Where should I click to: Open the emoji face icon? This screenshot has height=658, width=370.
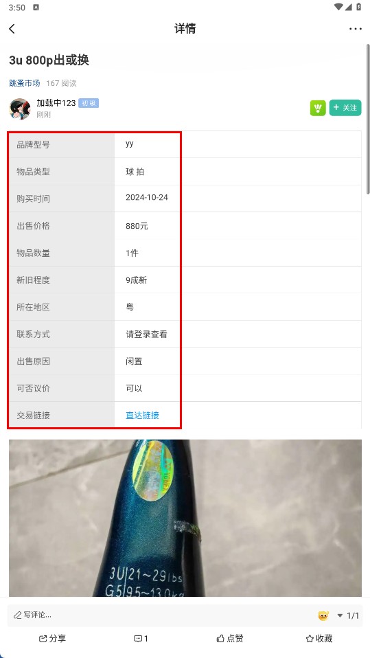(323, 615)
